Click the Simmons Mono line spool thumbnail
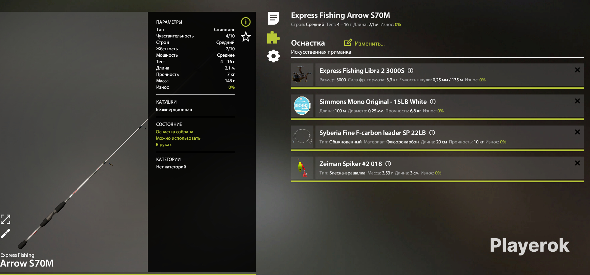The width and height of the screenshot is (590, 275). (x=302, y=106)
